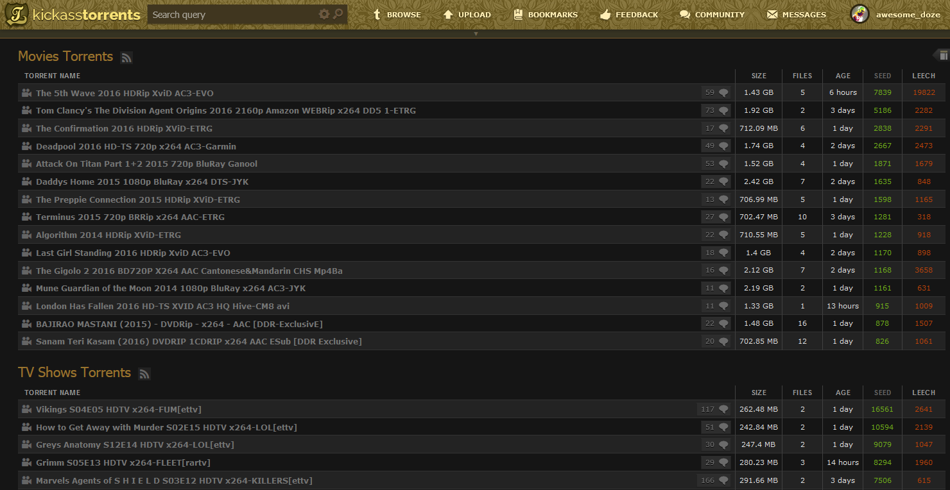950x490 pixels.
Task: Open comments bubble for The 5th Wave
Action: coord(716,93)
